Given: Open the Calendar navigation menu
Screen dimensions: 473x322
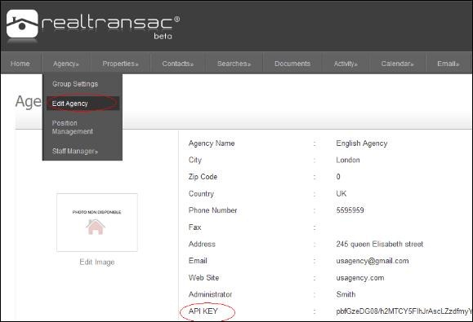Looking at the screenshot, I should click(397, 64).
